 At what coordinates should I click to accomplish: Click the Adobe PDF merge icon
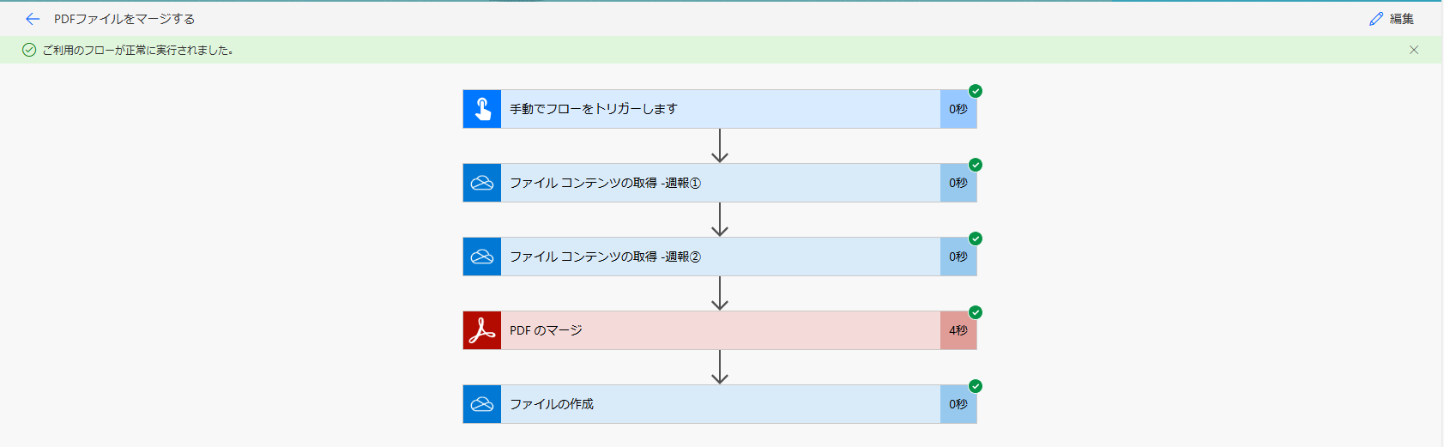(x=482, y=330)
